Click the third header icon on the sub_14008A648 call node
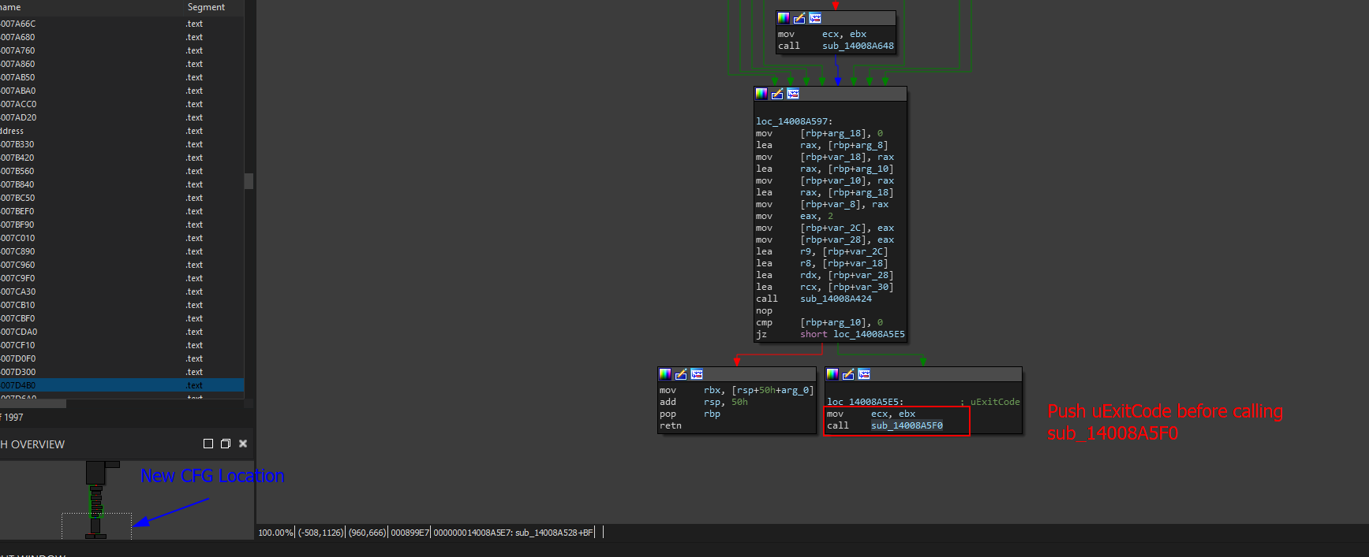 click(x=815, y=18)
